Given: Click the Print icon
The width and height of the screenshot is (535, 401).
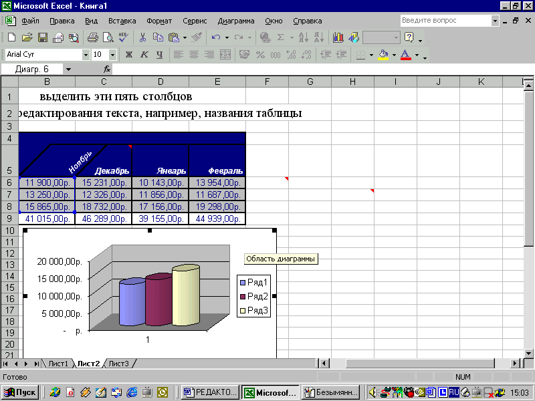Looking at the screenshot, I should (92, 37).
